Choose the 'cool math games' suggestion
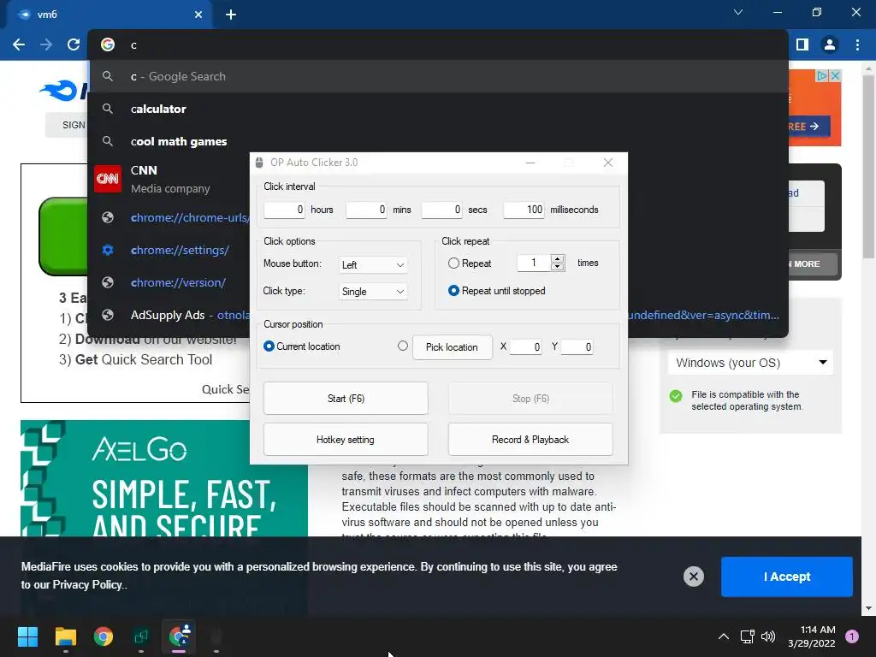 pyautogui.click(x=438, y=141)
